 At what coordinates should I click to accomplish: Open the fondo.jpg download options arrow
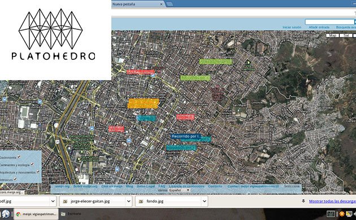(x=205, y=201)
